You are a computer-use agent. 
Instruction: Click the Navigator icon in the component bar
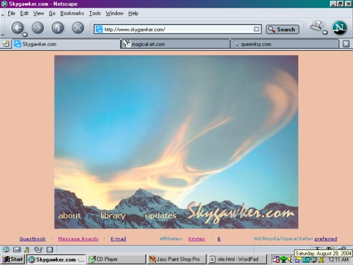coord(6,250)
